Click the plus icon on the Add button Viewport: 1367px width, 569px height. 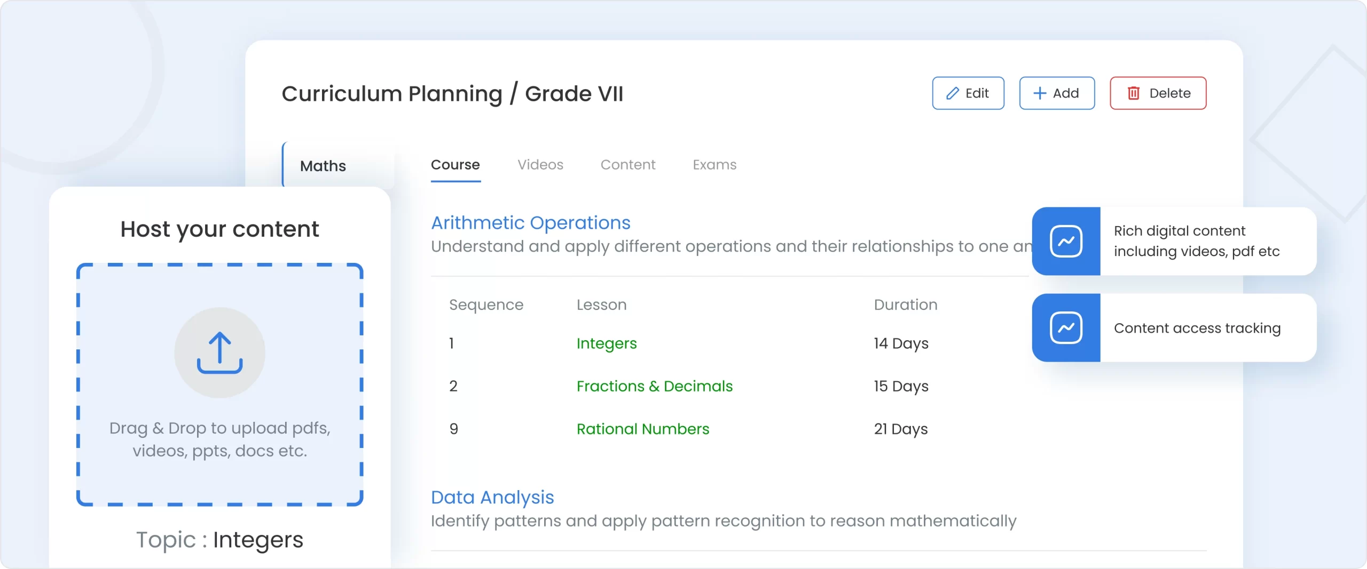1039,93
